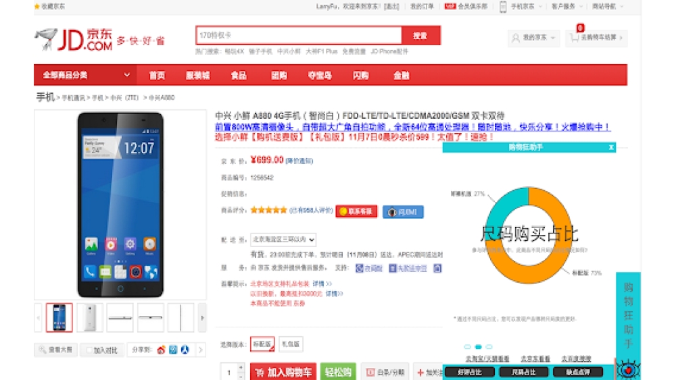Click the orange 联系客服 button
Image resolution: width=676 pixels, height=380 pixels.
pyautogui.click(x=356, y=211)
